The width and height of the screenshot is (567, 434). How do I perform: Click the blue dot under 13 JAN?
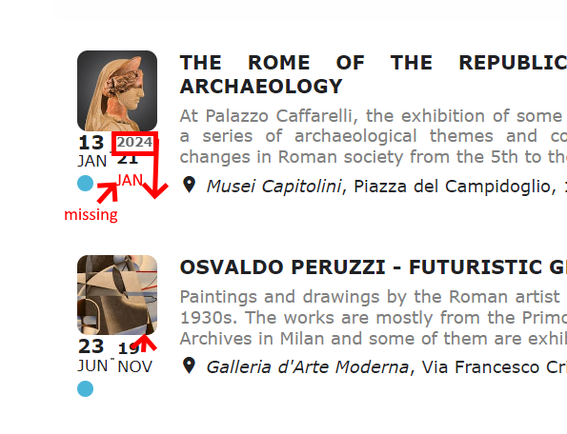(86, 184)
